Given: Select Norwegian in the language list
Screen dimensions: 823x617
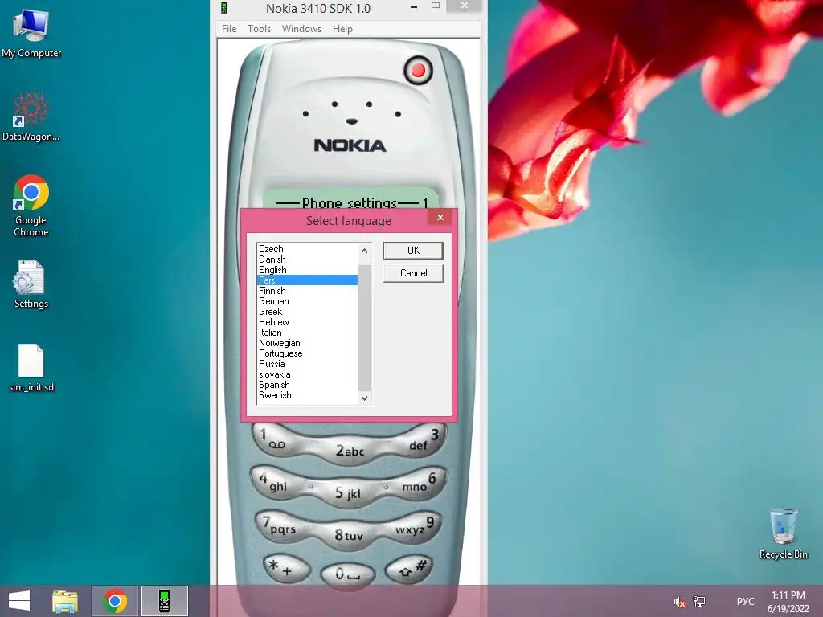Looking at the screenshot, I should 308,343.
